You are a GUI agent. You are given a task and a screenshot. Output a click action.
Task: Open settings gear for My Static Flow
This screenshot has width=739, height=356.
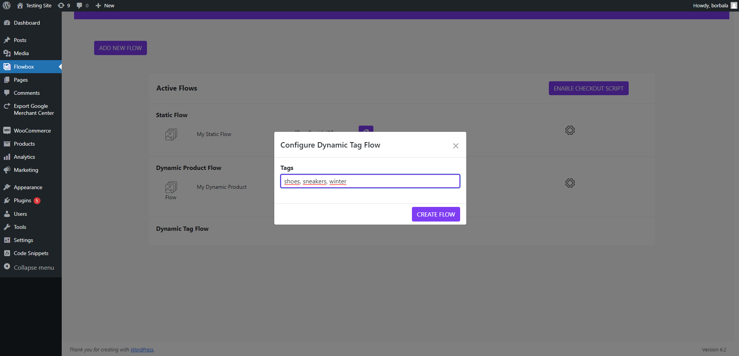pyautogui.click(x=570, y=130)
